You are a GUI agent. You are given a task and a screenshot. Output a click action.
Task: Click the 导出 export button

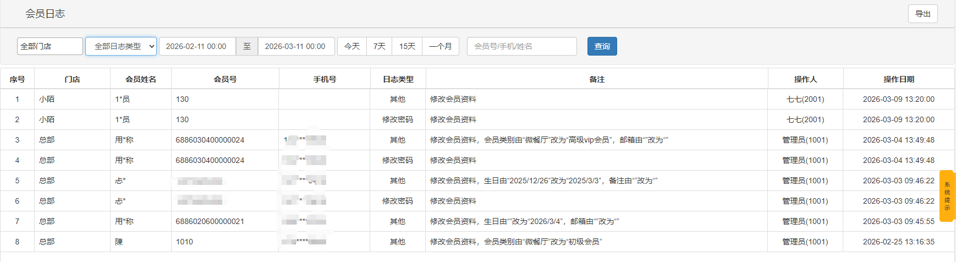(x=922, y=14)
